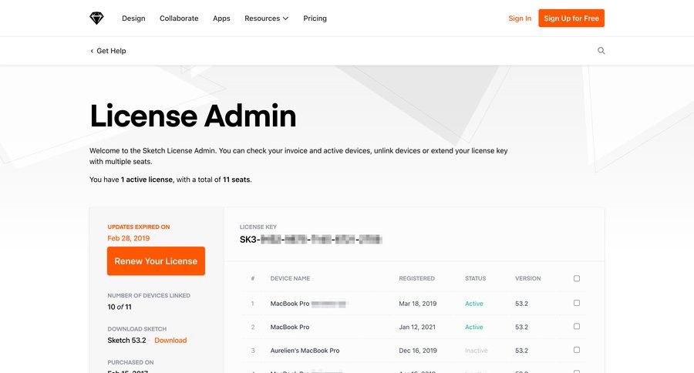Viewport: 694px width, 373px height.
Task: Check the box for Jan 12, 2021 device
Action: pyautogui.click(x=577, y=327)
